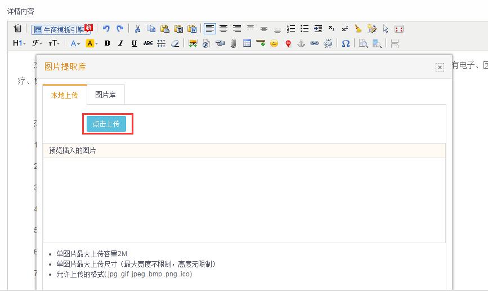Toggle italic formatting
This screenshot has height=291, width=488.
tap(121, 43)
